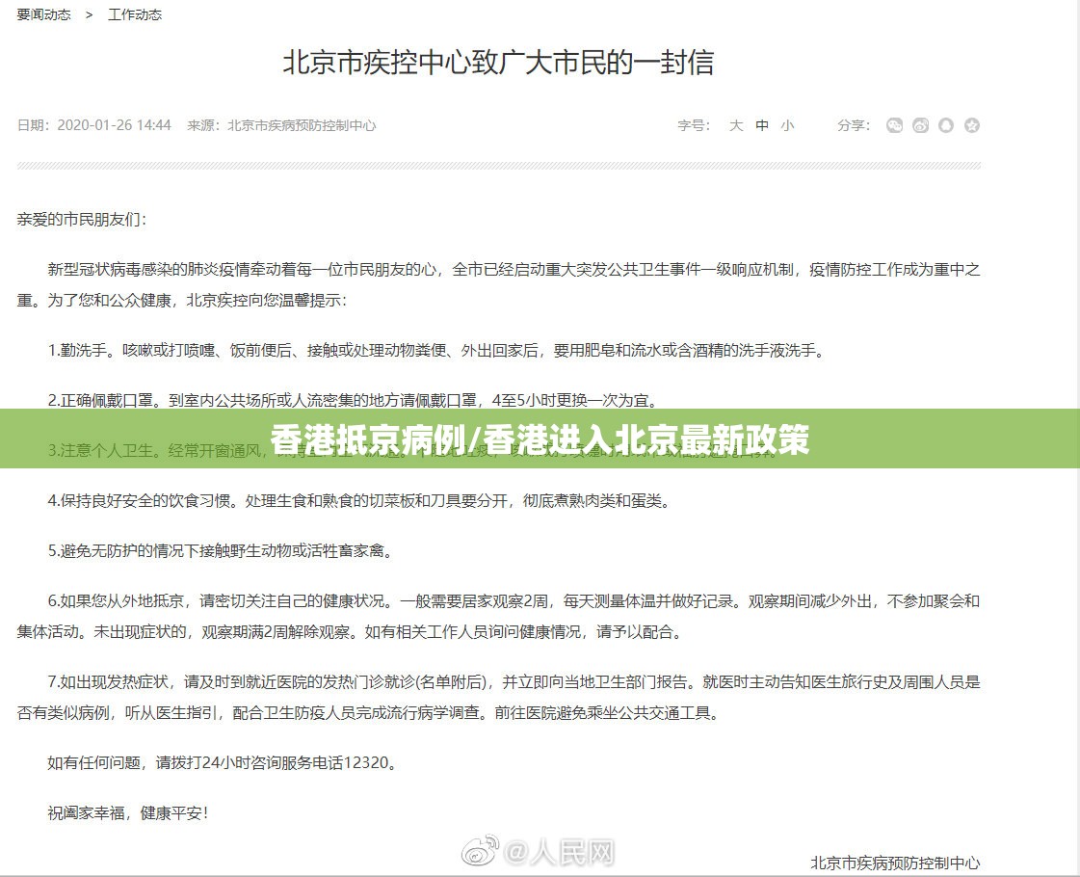Click the source 北京市疾病预防控制中心
Screen dimensions: 1080x877
click(302, 125)
